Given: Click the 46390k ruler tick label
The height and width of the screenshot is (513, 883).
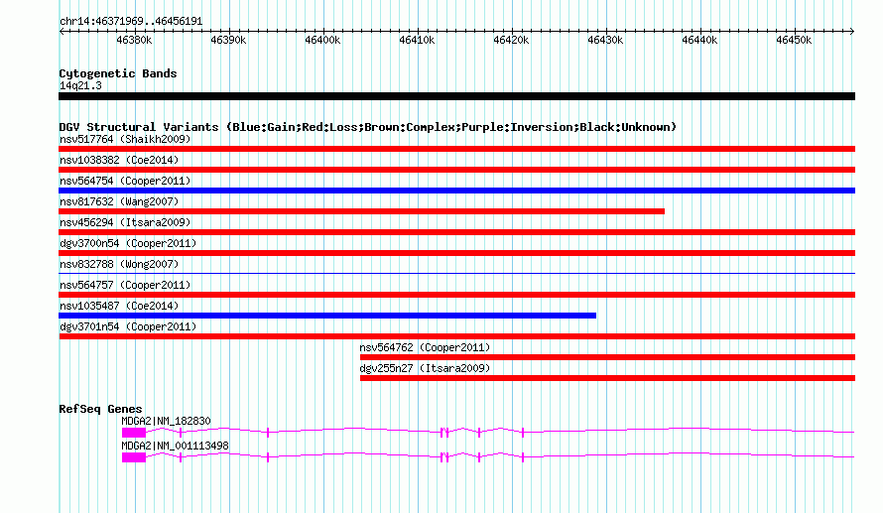Looking at the screenshot, I should (228, 40).
